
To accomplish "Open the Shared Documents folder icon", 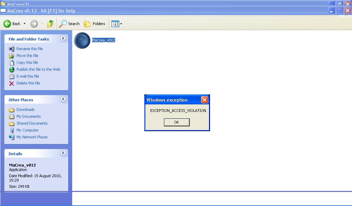I will (12, 124).
